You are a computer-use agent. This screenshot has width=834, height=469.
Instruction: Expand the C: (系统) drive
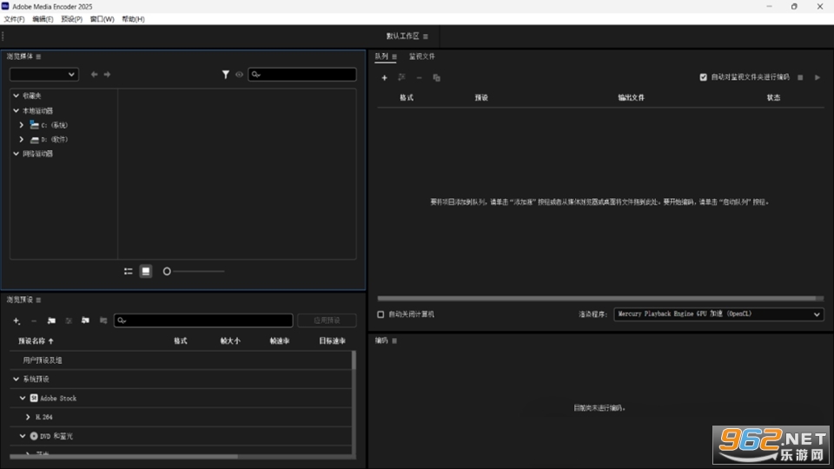[x=21, y=125]
